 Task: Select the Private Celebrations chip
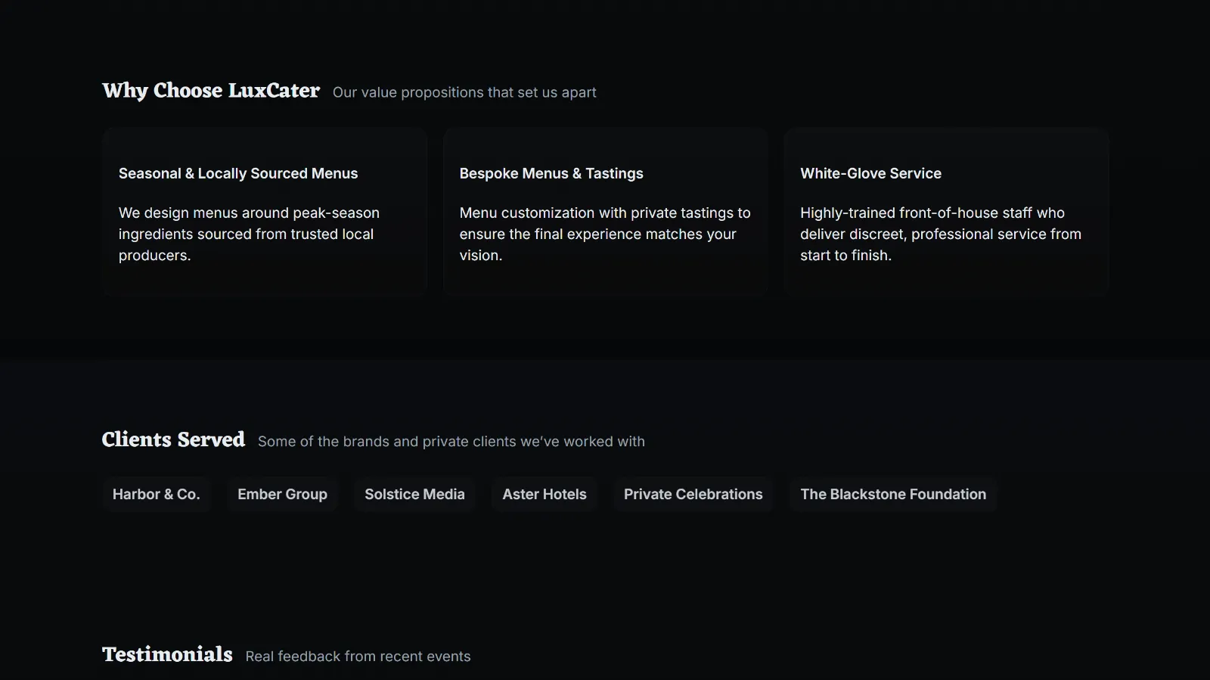tap(693, 494)
